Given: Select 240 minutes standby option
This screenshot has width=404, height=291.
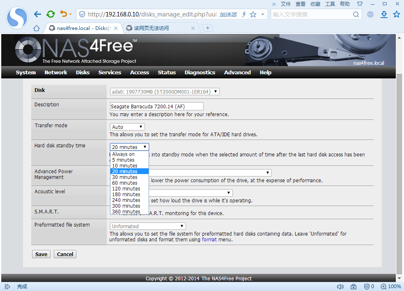Looking at the screenshot, I should click(x=129, y=200).
